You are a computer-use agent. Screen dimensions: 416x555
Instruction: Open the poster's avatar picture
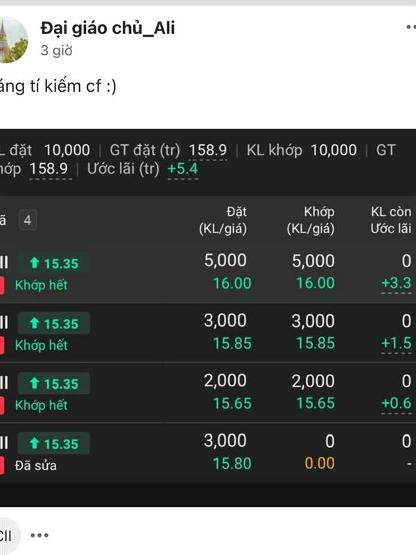tap(12, 40)
